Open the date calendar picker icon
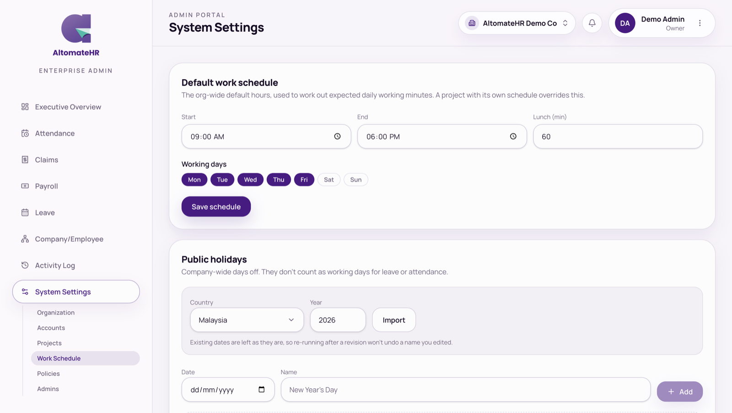 (262, 390)
